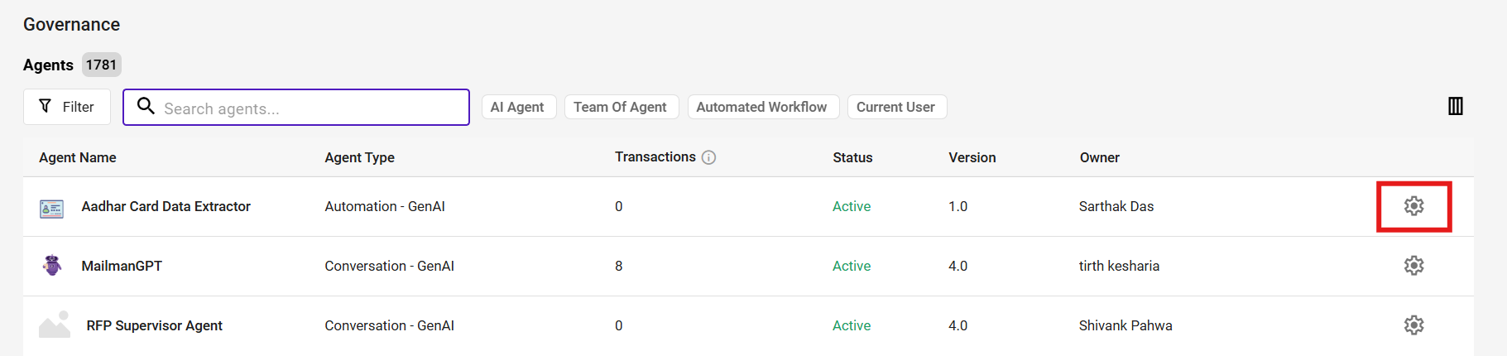Click the MailmanGPT avatar icon
1507x356 pixels.
click(x=52, y=266)
